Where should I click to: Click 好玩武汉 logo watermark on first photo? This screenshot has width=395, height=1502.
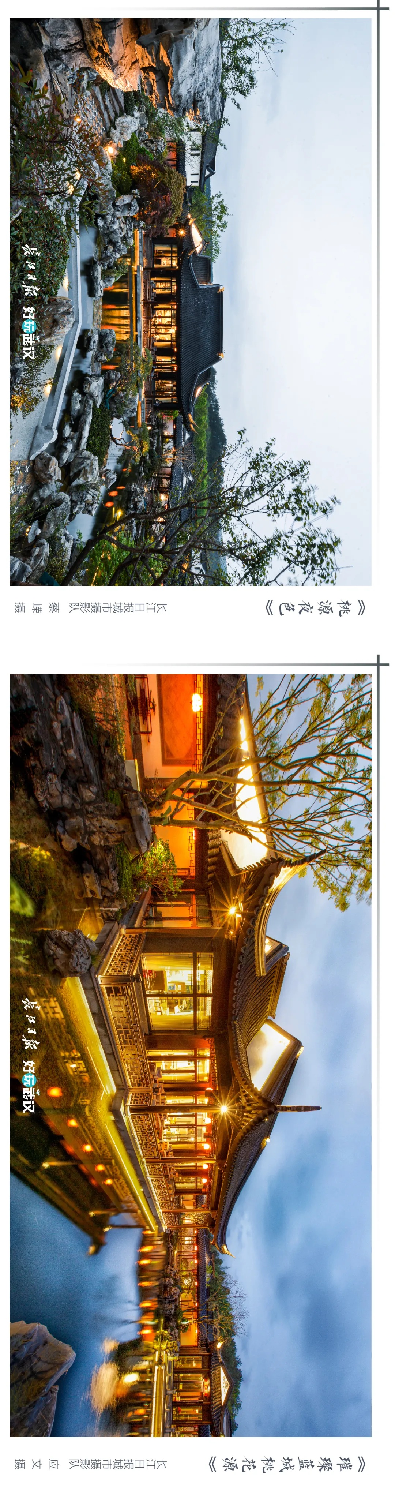(29, 332)
